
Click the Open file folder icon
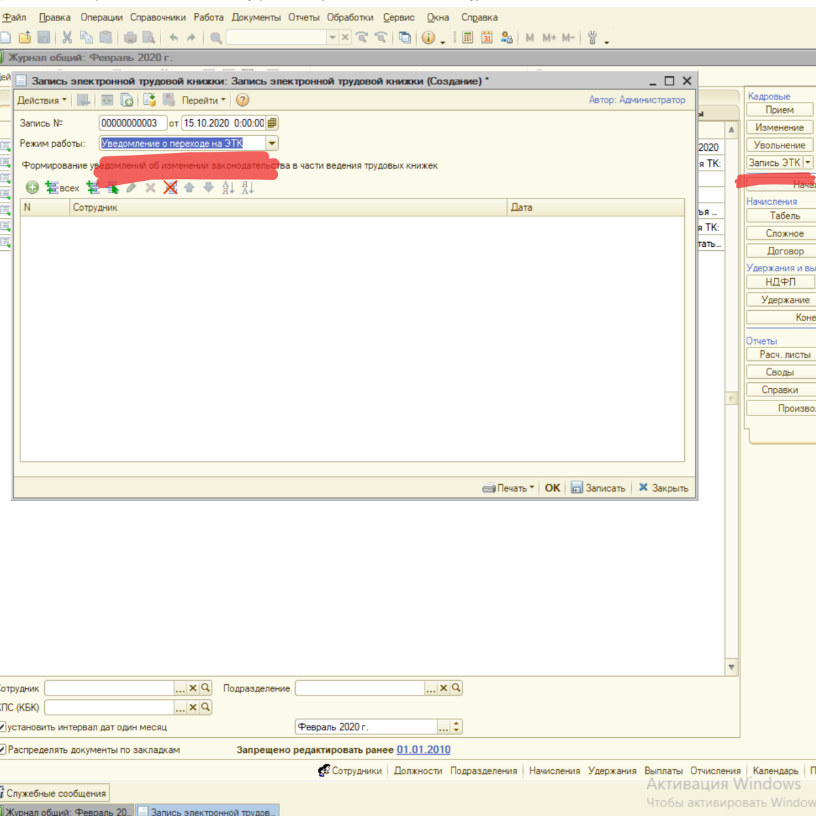coord(25,38)
